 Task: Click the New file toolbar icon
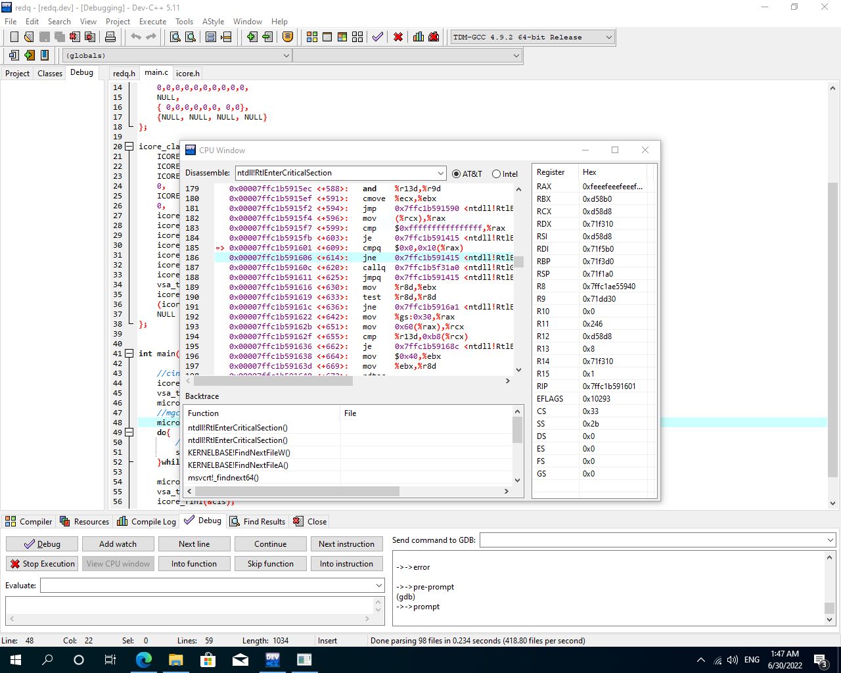pos(14,37)
